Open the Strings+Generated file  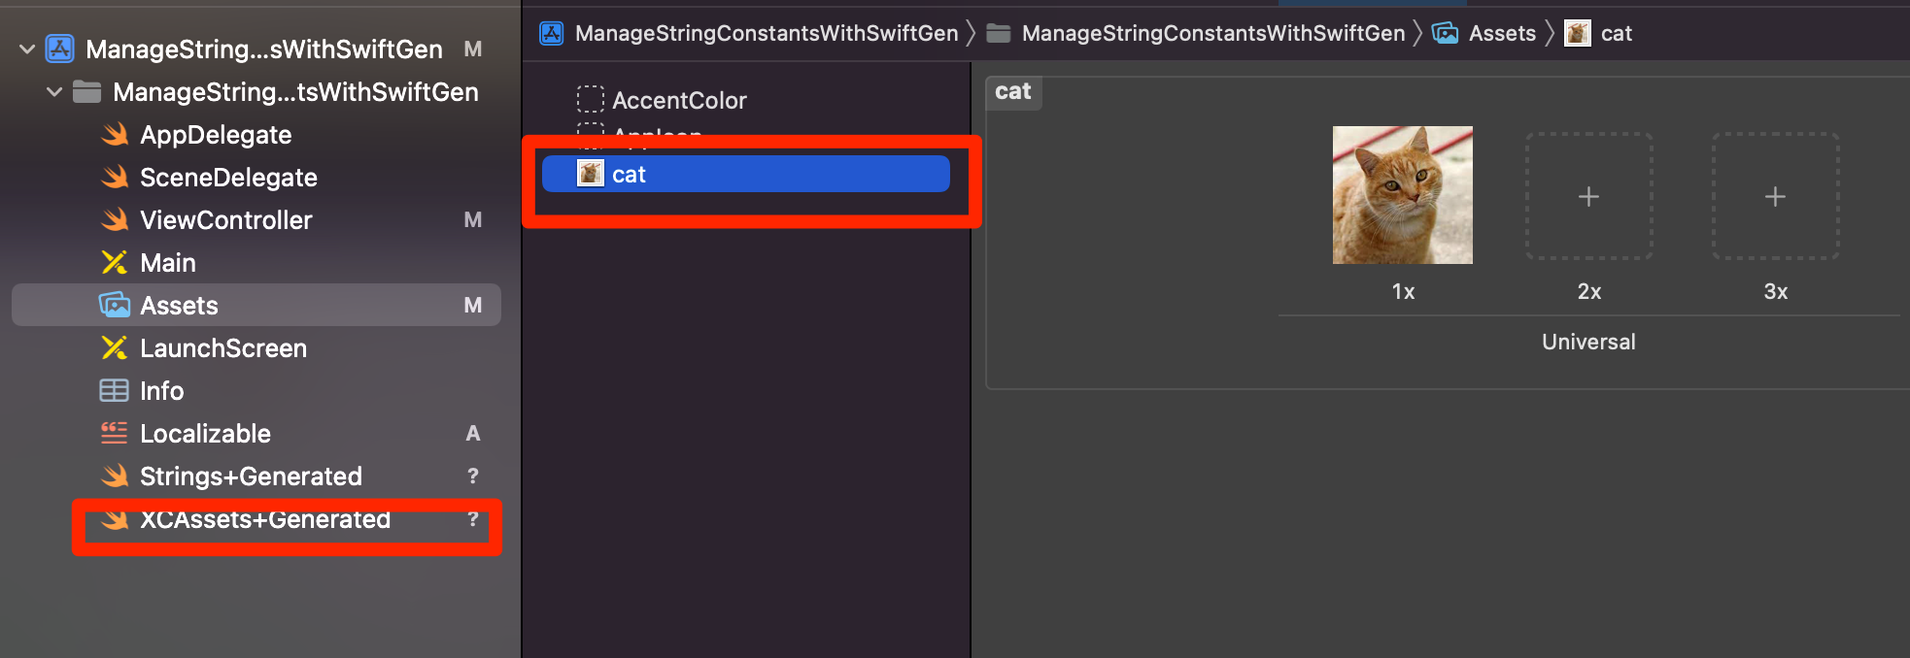(251, 476)
